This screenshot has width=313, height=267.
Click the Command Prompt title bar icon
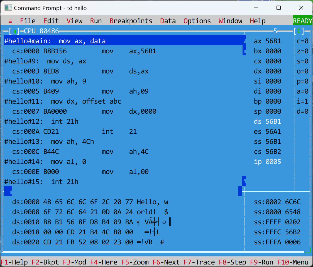(8, 8)
